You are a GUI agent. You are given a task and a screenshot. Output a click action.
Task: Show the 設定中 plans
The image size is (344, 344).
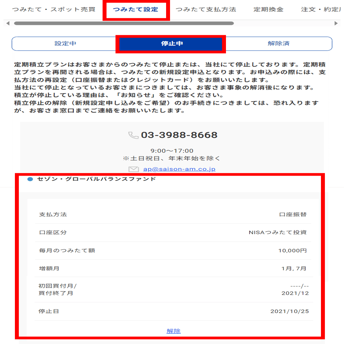click(x=65, y=44)
